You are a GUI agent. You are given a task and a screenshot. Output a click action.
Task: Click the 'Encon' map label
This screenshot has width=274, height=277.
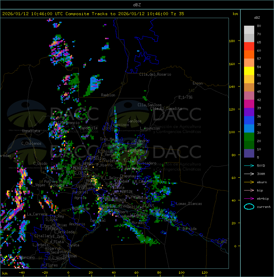tap(198, 83)
